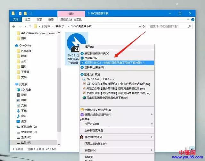
Task: Click the sidebar scroll down arrow
Action: pos(59,145)
